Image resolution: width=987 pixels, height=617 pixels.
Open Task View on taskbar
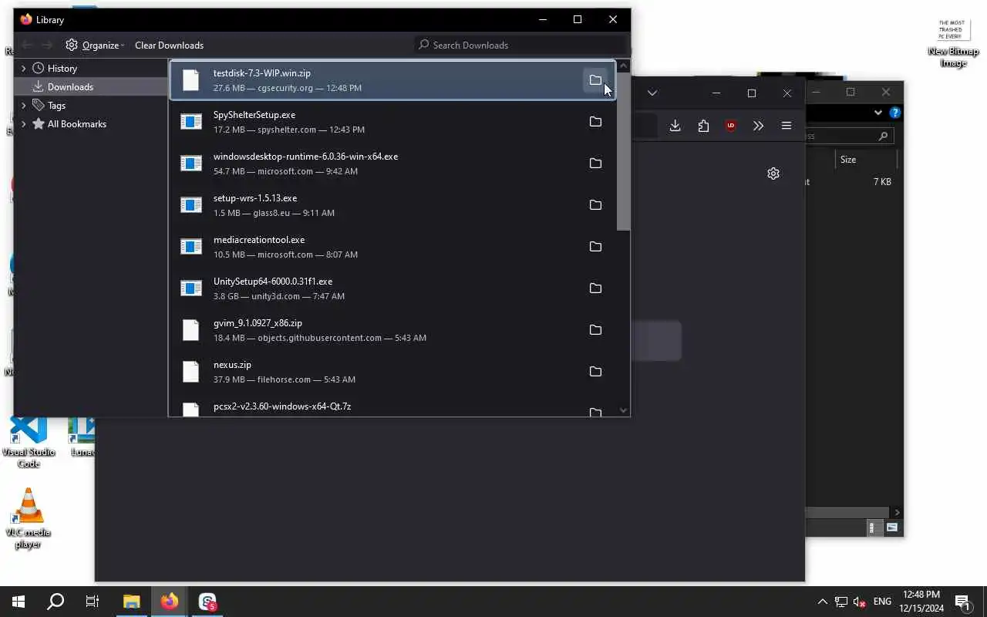(93, 602)
